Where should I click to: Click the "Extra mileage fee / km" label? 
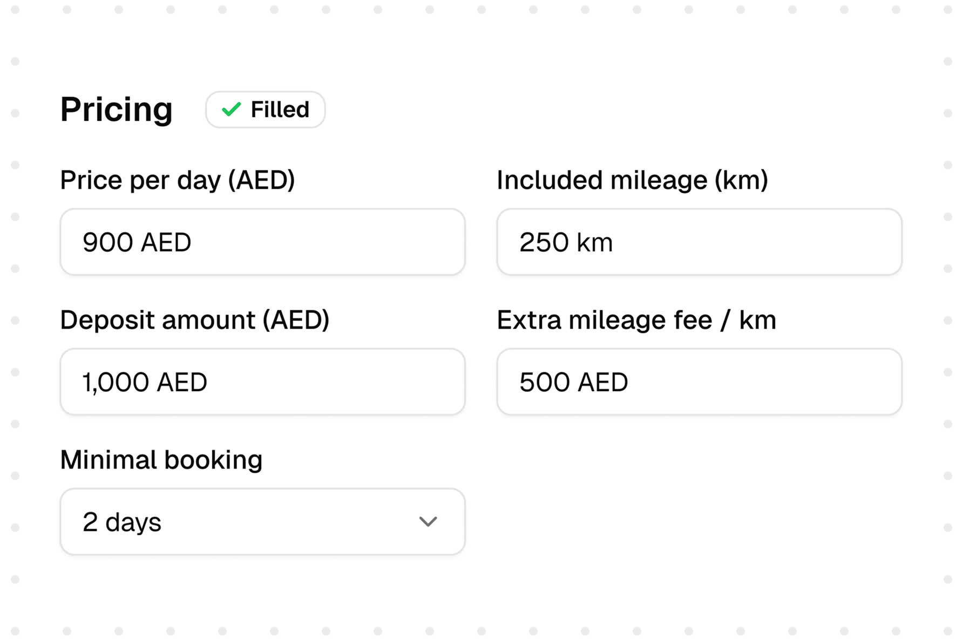coord(636,320)
